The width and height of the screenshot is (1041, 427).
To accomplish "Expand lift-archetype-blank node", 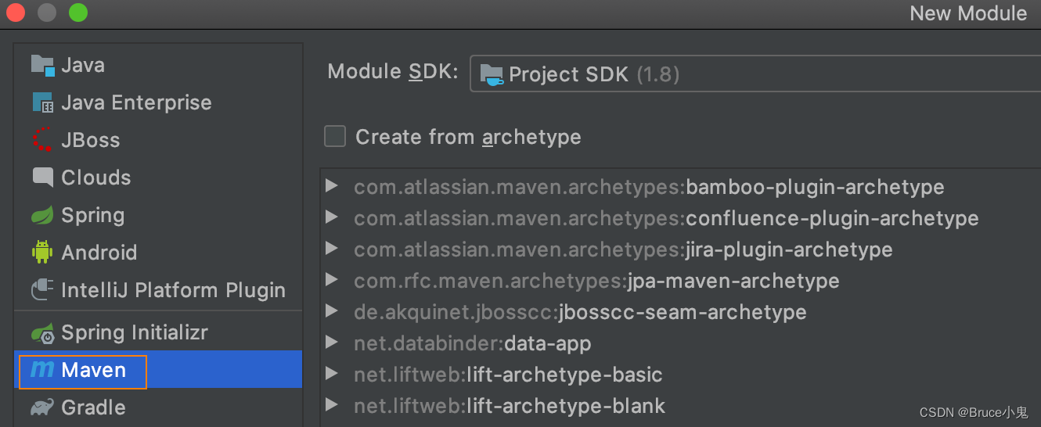I will pyautogui.click(x=332, y=405).
